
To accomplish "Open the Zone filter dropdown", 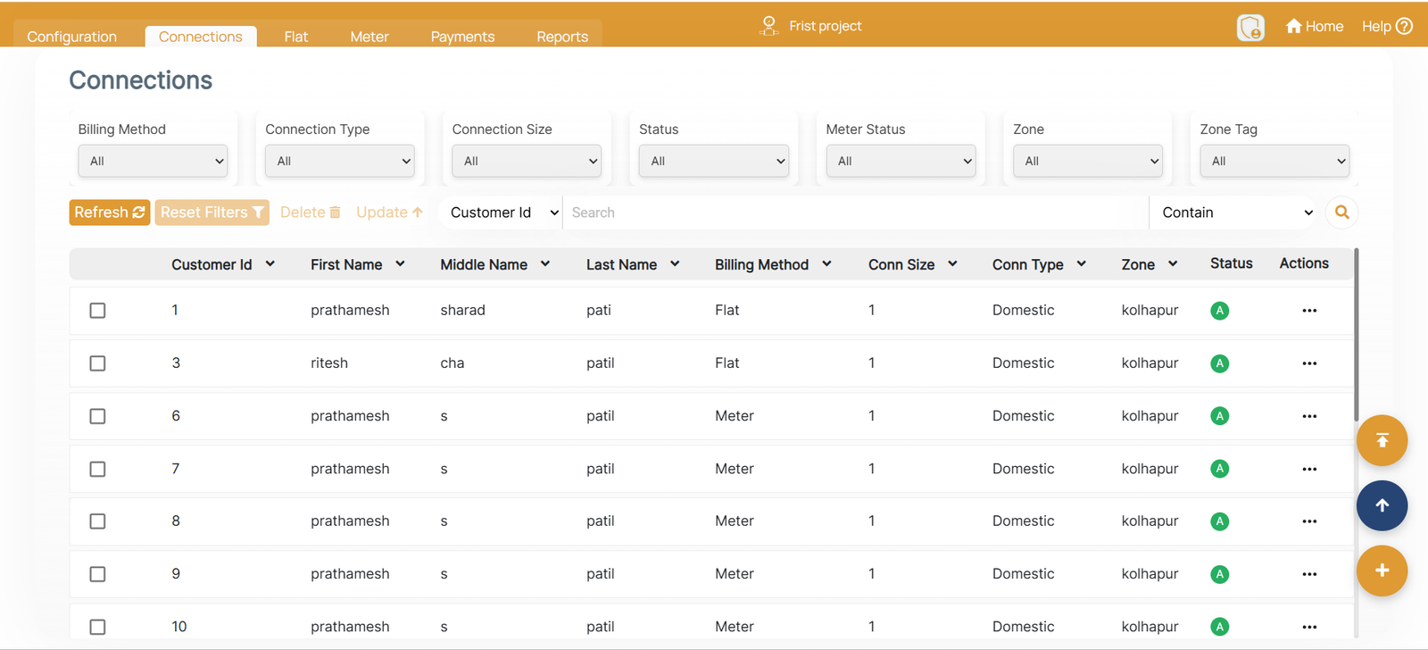I will [1087, 161].
